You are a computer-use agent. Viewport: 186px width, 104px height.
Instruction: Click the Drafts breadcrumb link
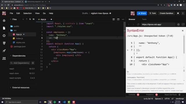click(x=85, y=13)
